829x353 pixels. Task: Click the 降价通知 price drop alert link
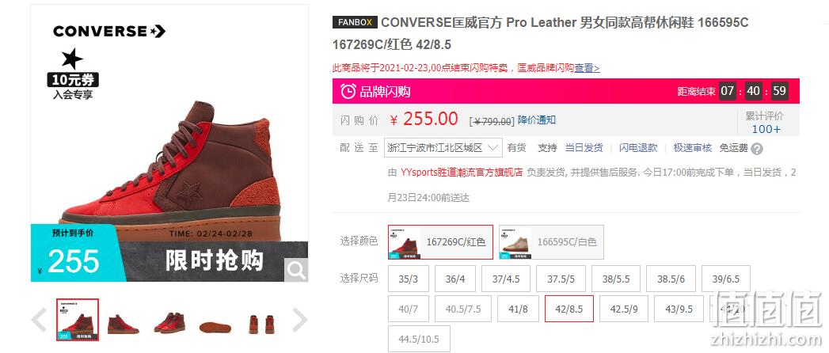537,120
